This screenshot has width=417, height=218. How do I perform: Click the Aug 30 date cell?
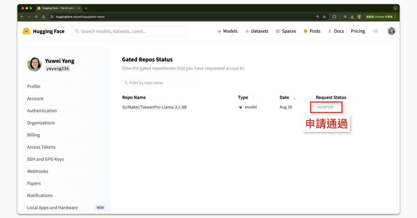click(286, 107)
